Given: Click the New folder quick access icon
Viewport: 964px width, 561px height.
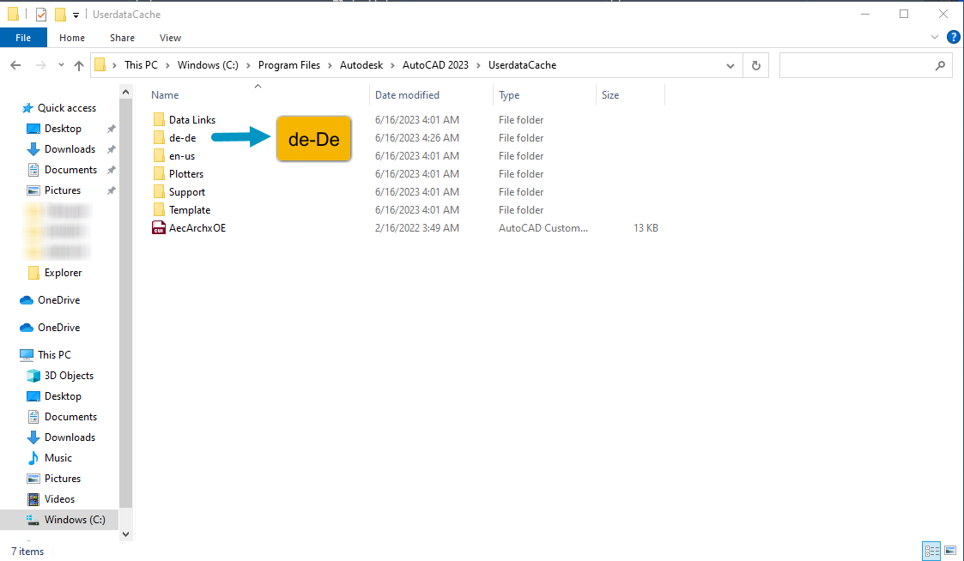Looking at the screenshot, I should coord(58,14).
